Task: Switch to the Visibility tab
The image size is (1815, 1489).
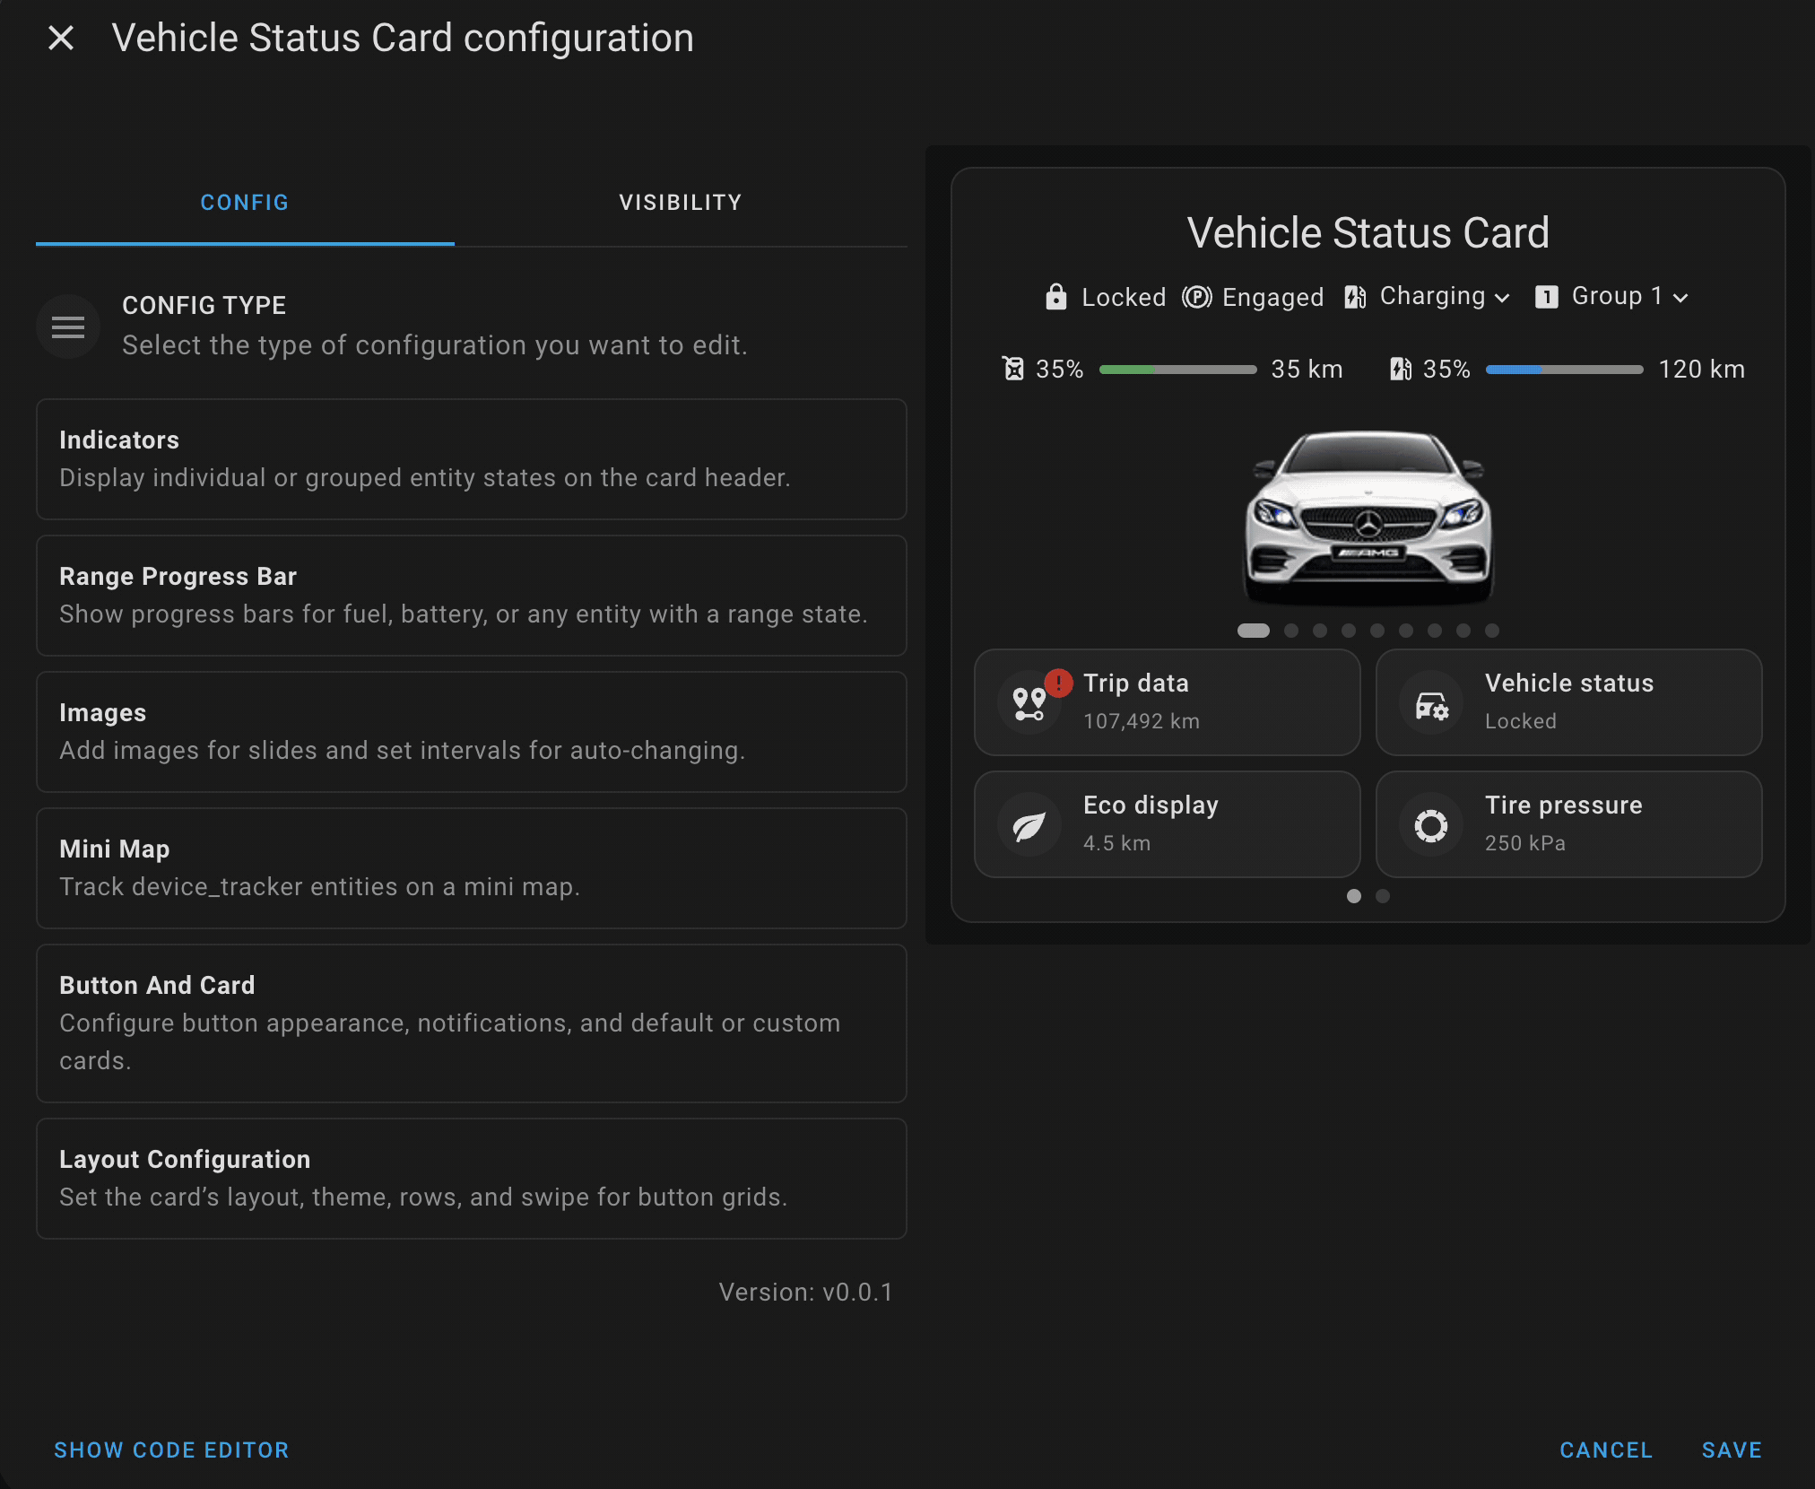Action: [680, 203]
